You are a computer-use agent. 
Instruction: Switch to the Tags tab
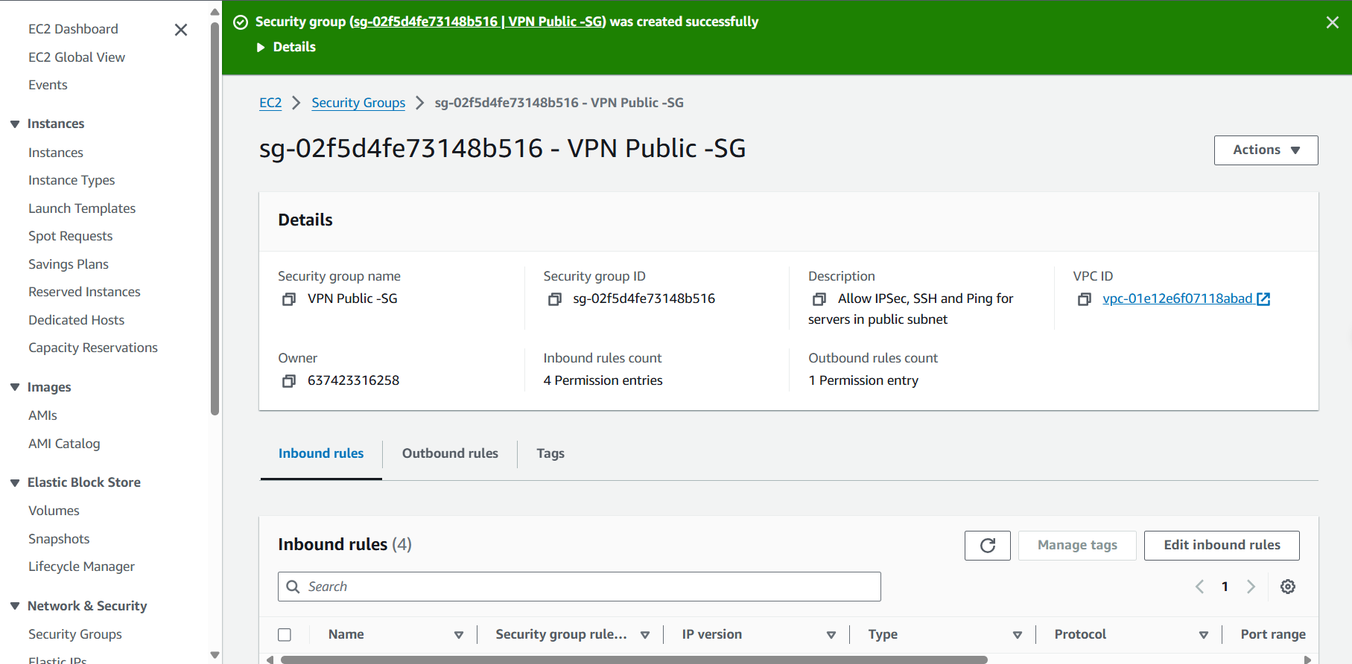tap(550, 453)
